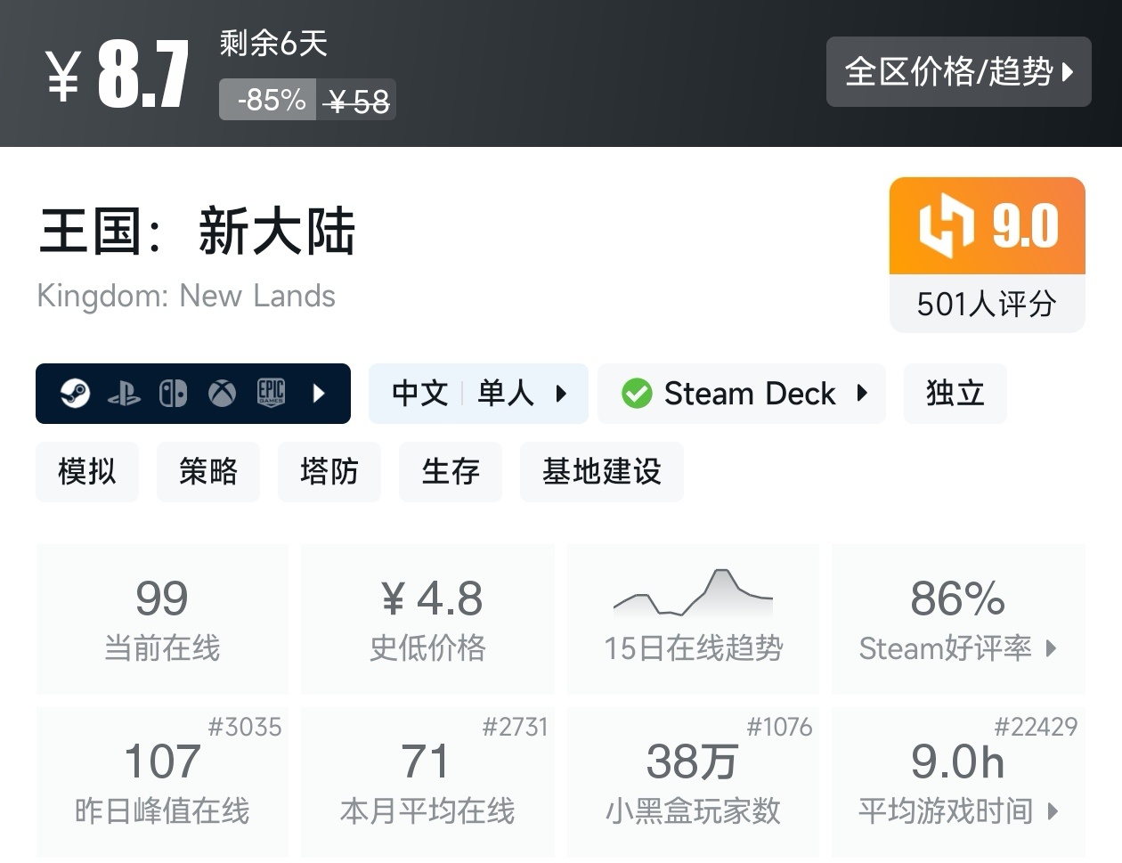Open the 中文/单人 language and mode details
1122x863 pixels.
point(478,393)
